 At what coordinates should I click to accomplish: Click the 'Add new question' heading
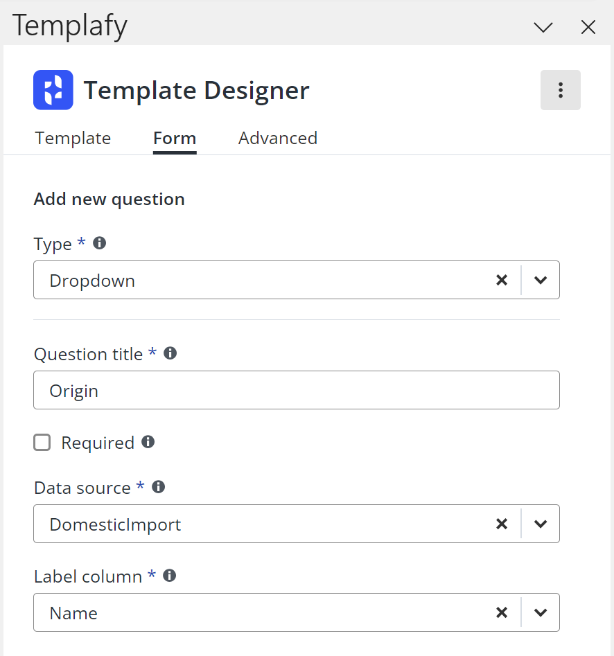109,199
